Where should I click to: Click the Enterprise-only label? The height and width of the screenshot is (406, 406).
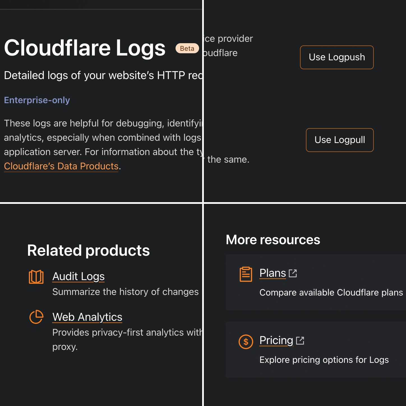coord(37,100)
